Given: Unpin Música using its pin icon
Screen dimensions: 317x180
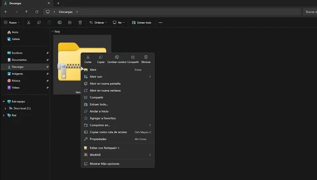Looking at the screenshot, I should [47, 81].
